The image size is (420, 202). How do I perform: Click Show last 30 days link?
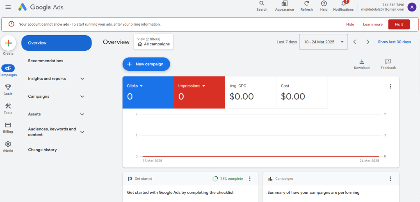click(394, 42)
